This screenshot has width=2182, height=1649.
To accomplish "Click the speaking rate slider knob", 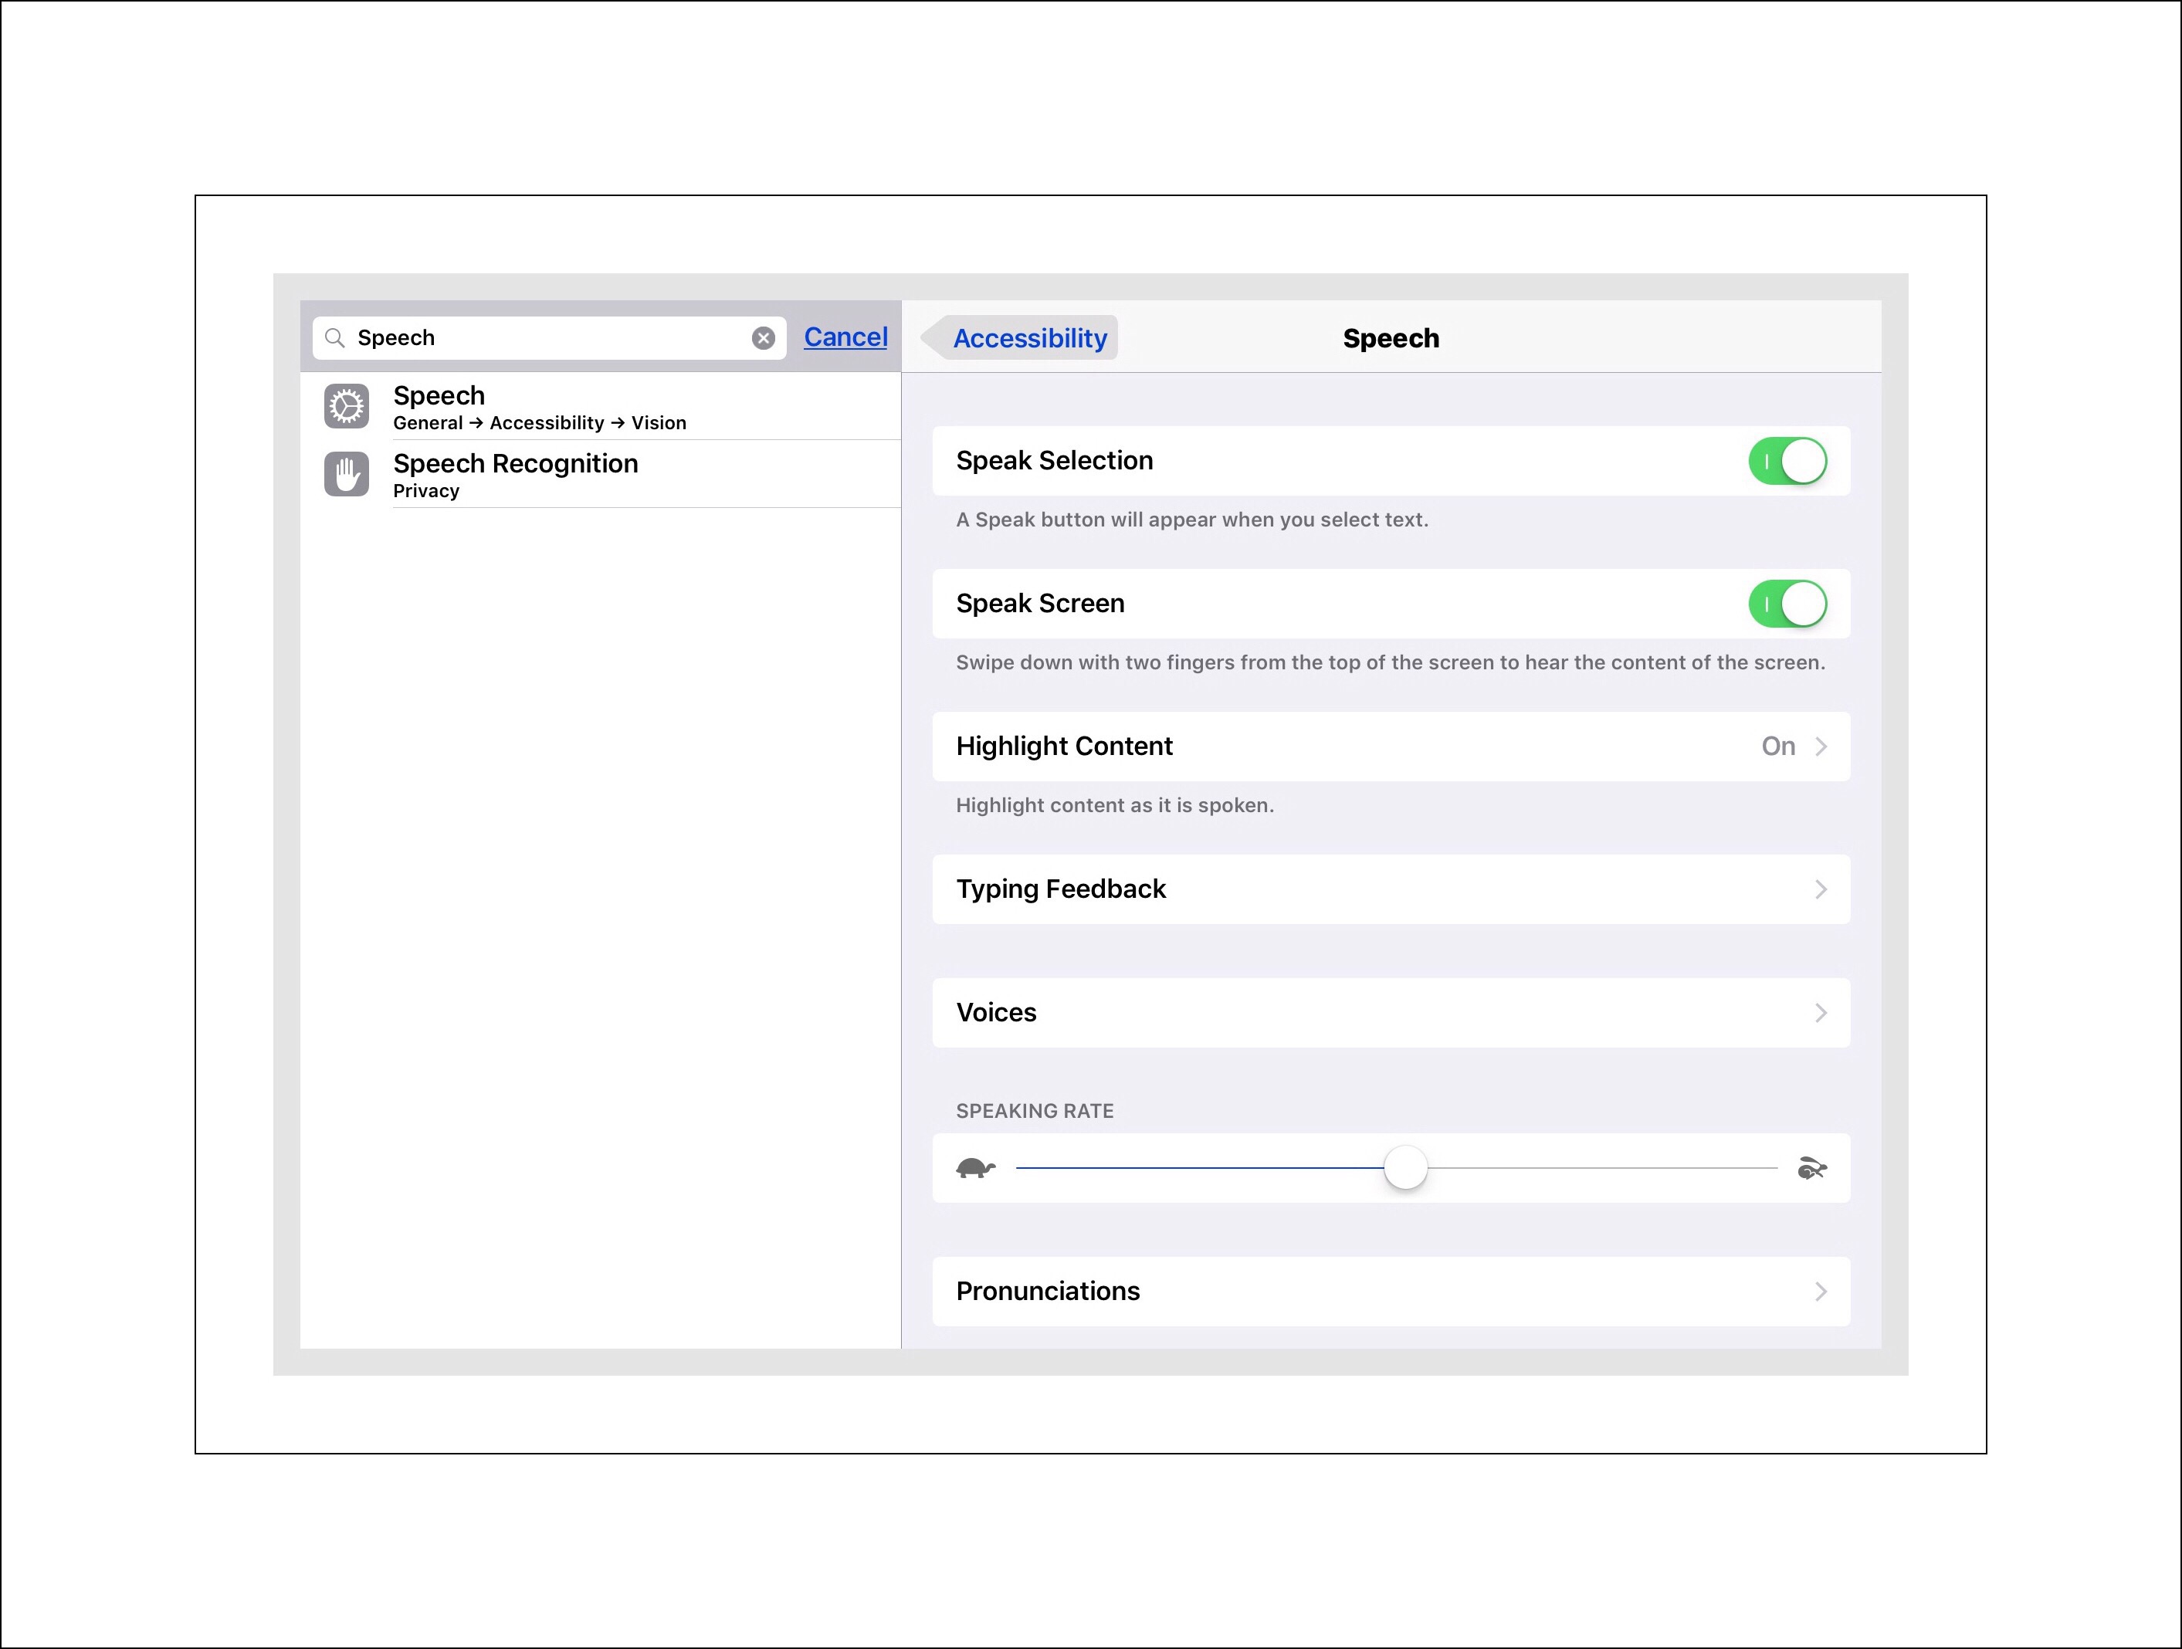I will (1404, 1168).
